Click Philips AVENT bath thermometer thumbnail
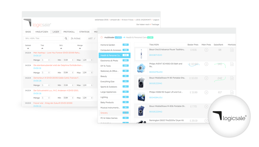Image resolution: width=259 pixels, height=147 pixels. (141, 68)
